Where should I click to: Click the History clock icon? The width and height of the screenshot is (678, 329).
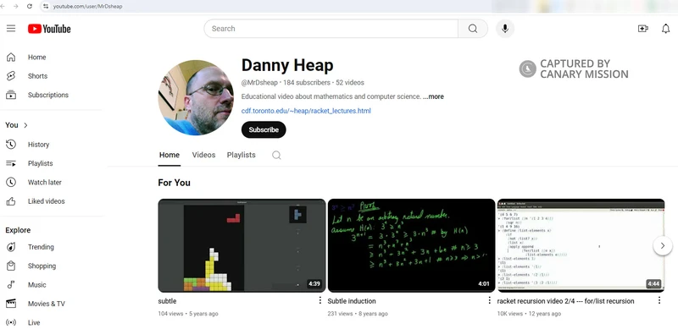(x=11, y=145)
